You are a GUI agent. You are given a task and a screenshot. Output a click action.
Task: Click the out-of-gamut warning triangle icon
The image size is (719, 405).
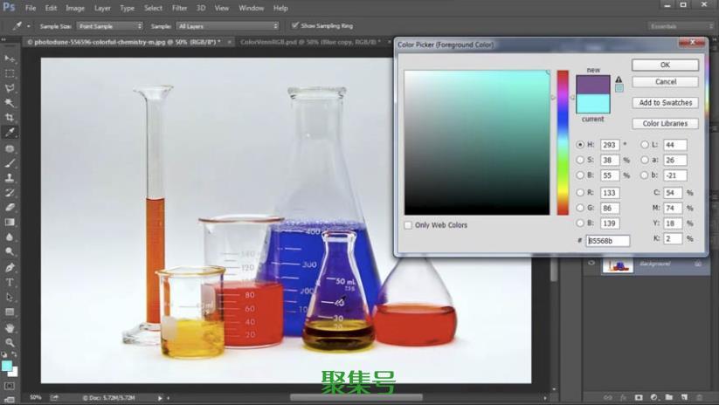pyautogui.click(x=619, y=79)
